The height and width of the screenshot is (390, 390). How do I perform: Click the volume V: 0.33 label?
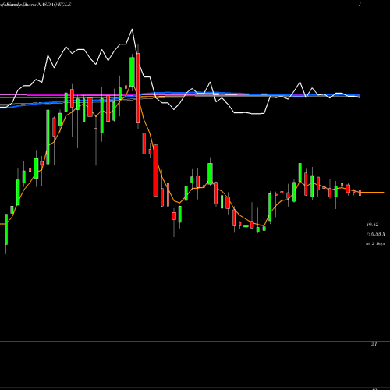coord(375,234)
